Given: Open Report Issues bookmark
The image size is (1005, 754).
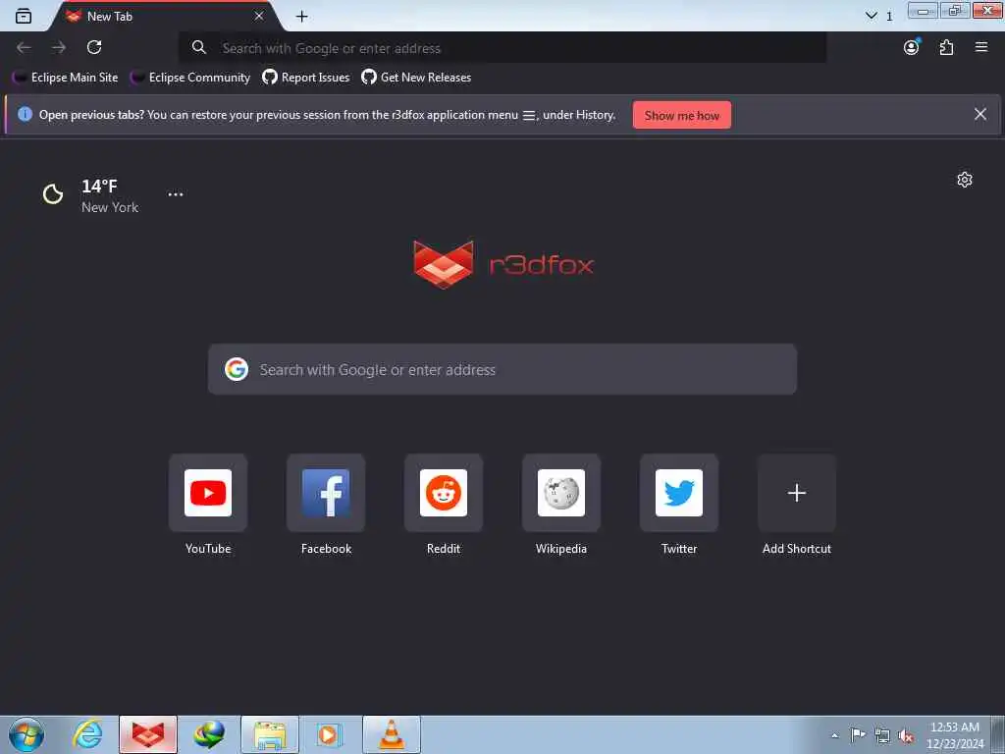Looking at the screenshot, I should (x=306, y=78).
